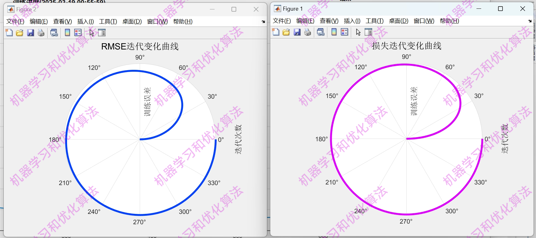536x238 pixels.
Task: Open 桌面(D) menu in Figure 2
Action: tap(132, 22)
